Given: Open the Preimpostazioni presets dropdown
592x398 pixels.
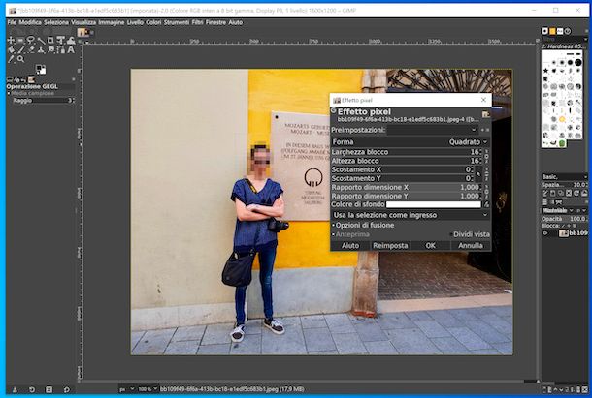Looking at the screenshot, I should tap(432, 130).
